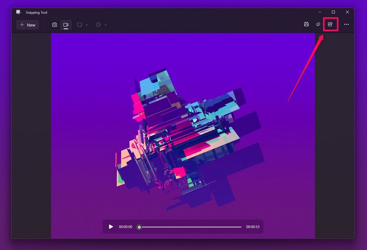
Task: Copy the recording to clipboard
Action: pyautogui.click(x=318, y=24)
